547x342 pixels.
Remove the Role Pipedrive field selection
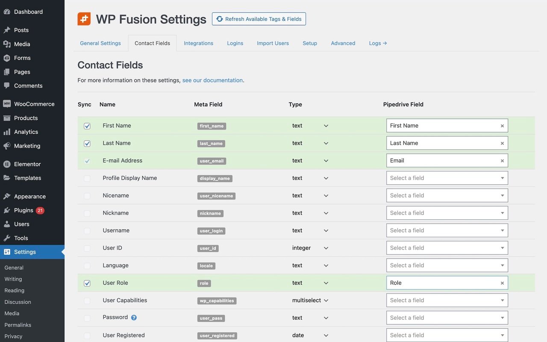[x=502, y=283]
